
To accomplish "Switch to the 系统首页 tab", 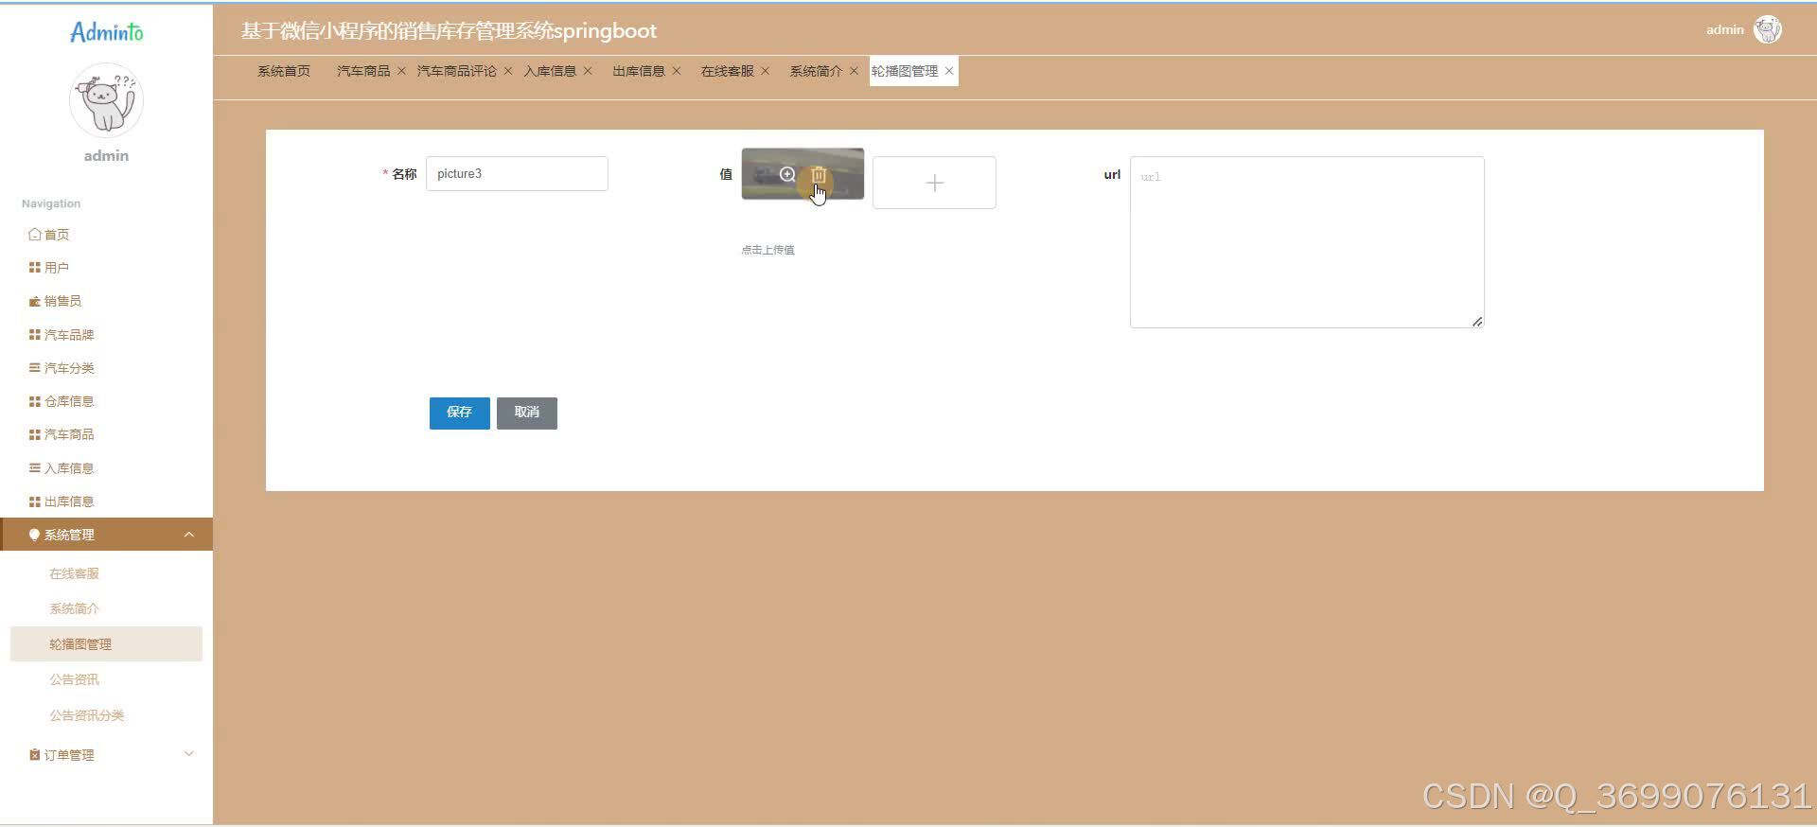I will click(x=284, y=71).
